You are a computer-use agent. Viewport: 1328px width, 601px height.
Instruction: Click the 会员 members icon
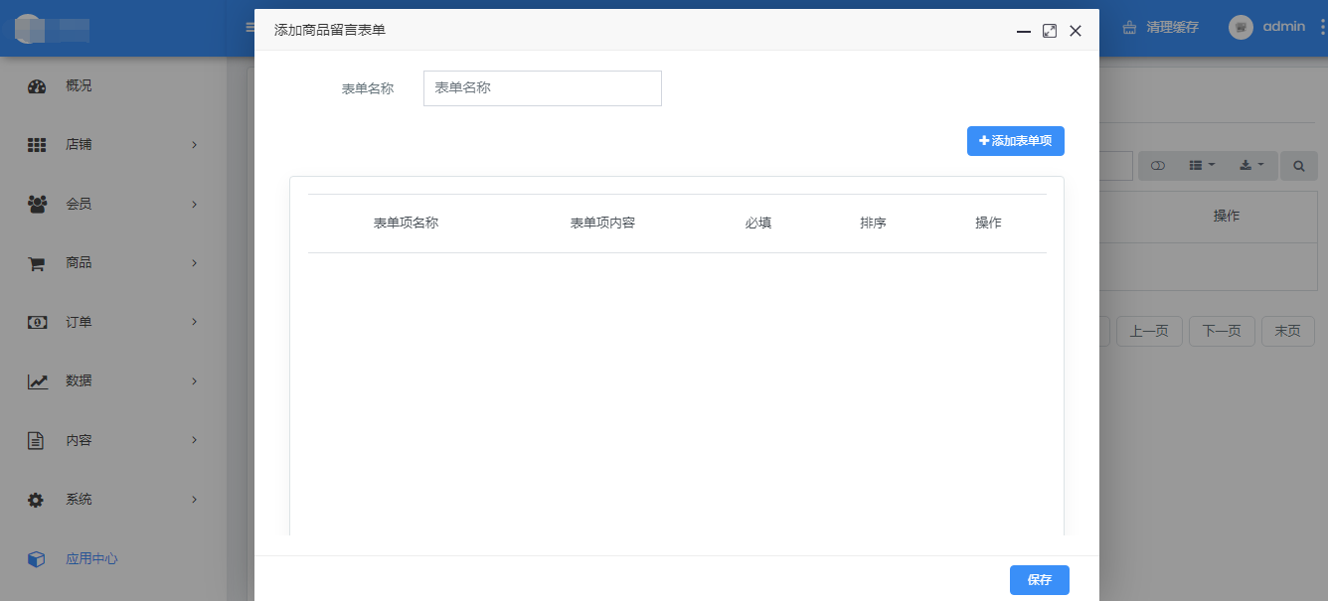point(37,205)
